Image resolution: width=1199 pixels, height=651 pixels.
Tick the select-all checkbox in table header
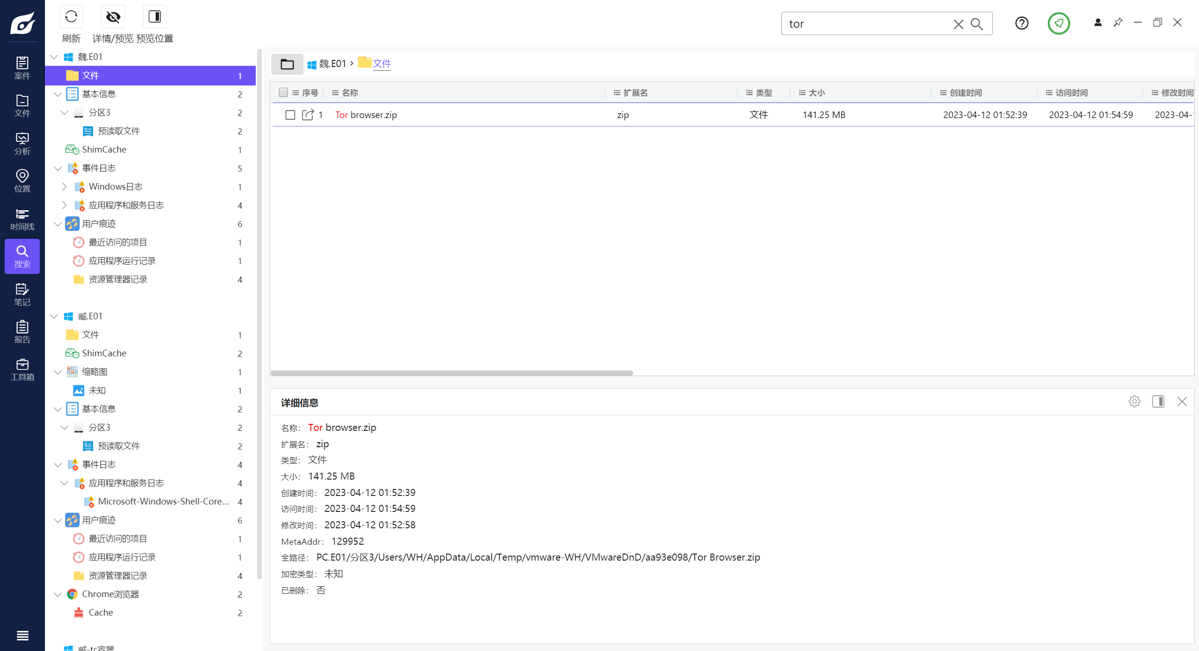coord(283,92)
